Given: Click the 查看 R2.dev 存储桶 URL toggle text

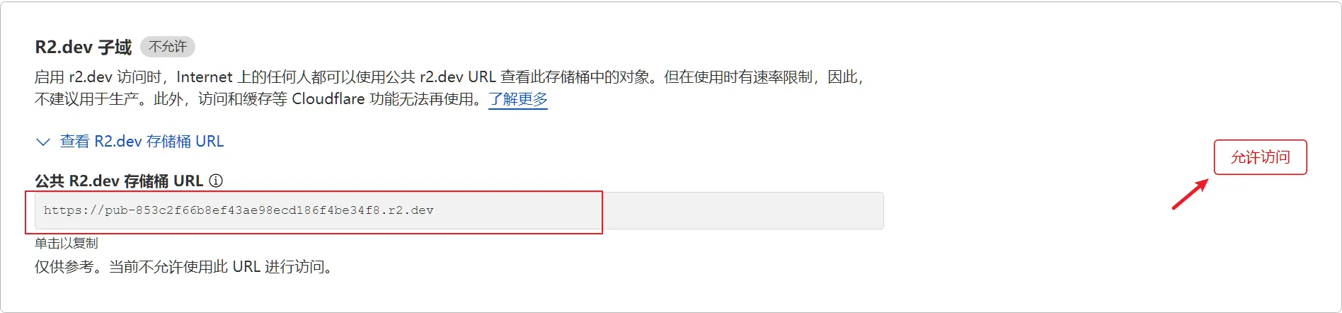Looking at the screenshot, I should (x=142, y=142).
